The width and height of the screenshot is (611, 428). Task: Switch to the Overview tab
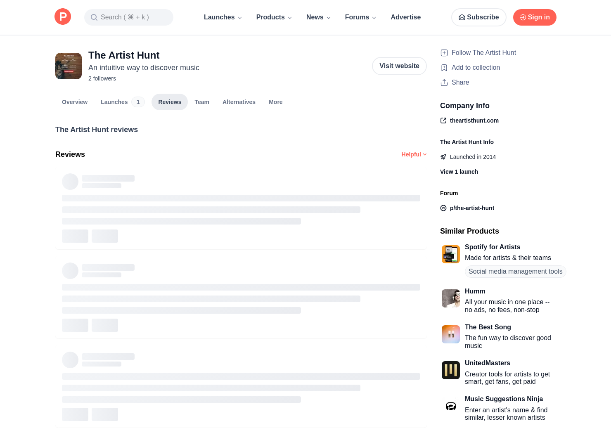click(x=75, y=102)
